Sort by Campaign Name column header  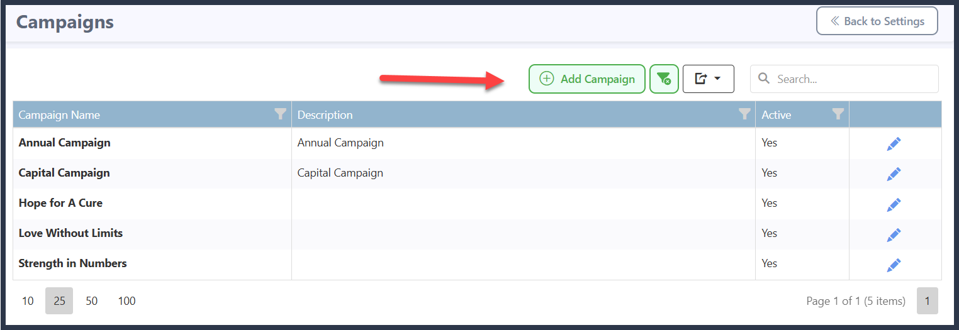tap(59, 115)
